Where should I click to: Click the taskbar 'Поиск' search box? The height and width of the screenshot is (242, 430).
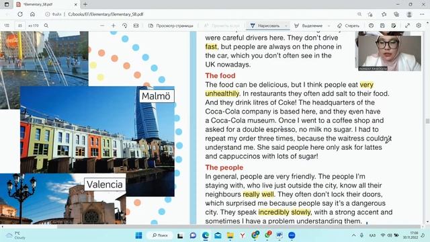[x=160, y=235]
